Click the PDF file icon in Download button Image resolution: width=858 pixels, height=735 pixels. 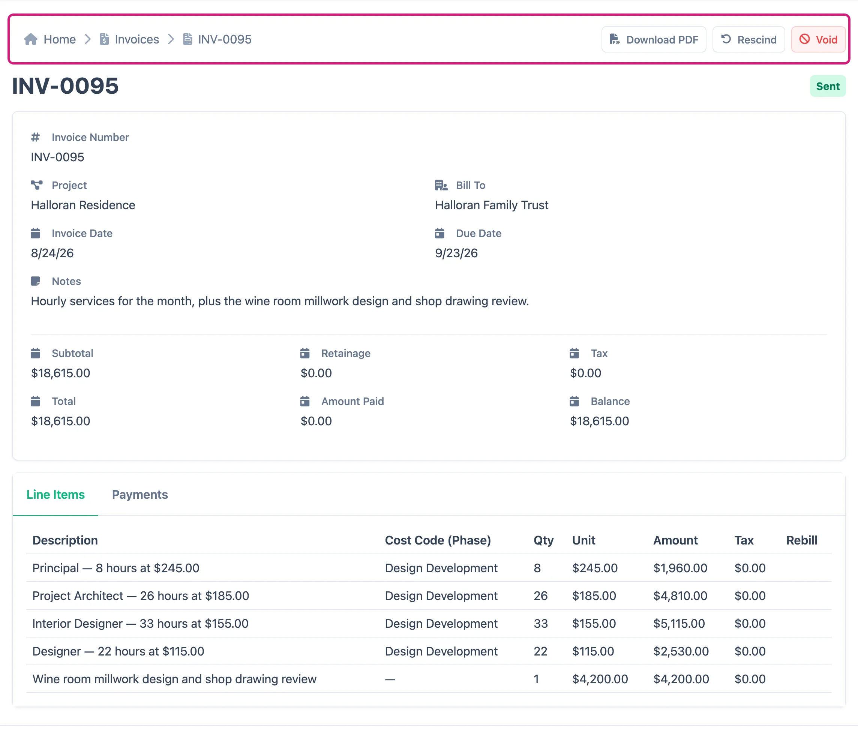click(x=615, y=39)
